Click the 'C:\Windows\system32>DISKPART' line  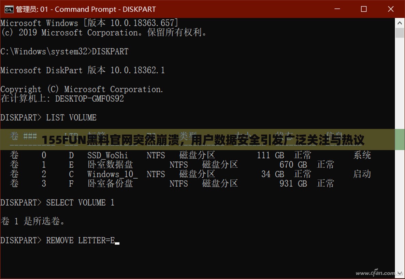pyautogui.click(x=64, y=52)
